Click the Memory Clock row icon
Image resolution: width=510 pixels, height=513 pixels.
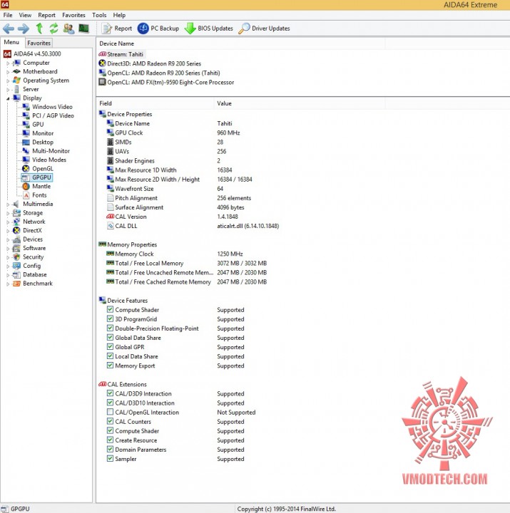pos(111,254)
